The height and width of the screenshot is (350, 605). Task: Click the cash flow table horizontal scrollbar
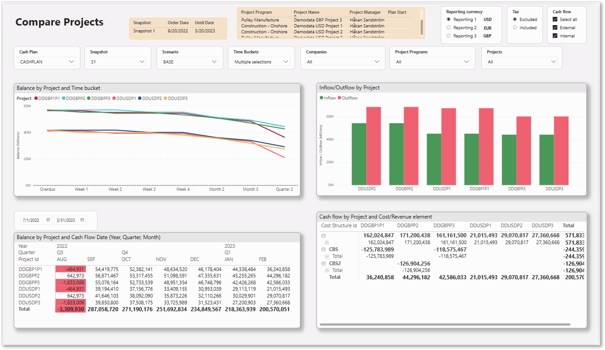click(x=445, y=324)
